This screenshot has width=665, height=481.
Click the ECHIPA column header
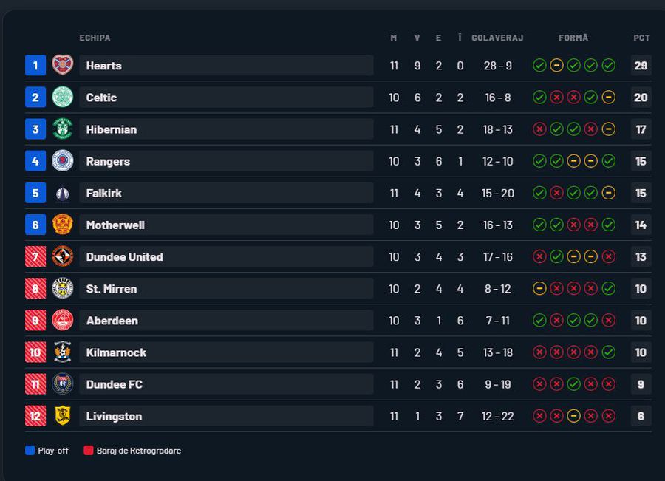tap(95, 38)
